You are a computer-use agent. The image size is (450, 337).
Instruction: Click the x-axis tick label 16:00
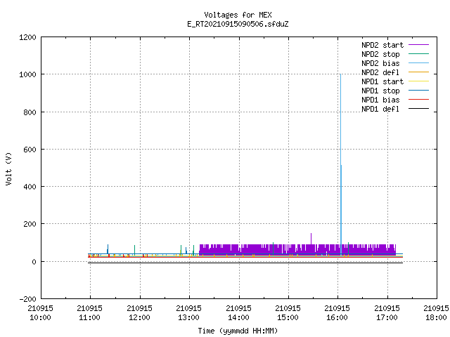click(337, 317)
